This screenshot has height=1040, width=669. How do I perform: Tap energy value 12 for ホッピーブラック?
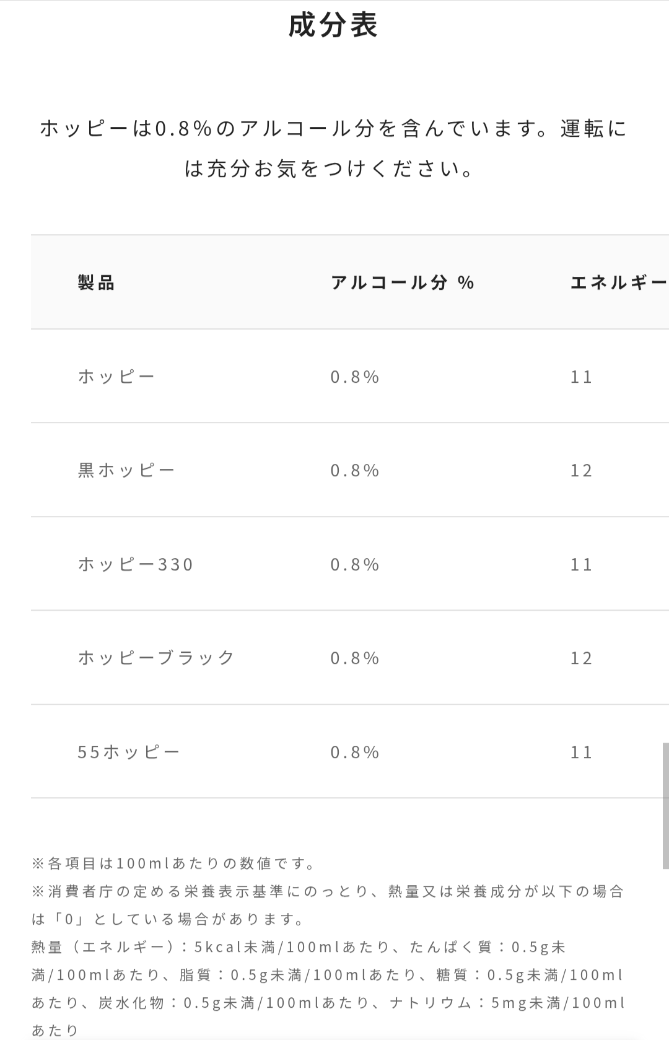581,658
